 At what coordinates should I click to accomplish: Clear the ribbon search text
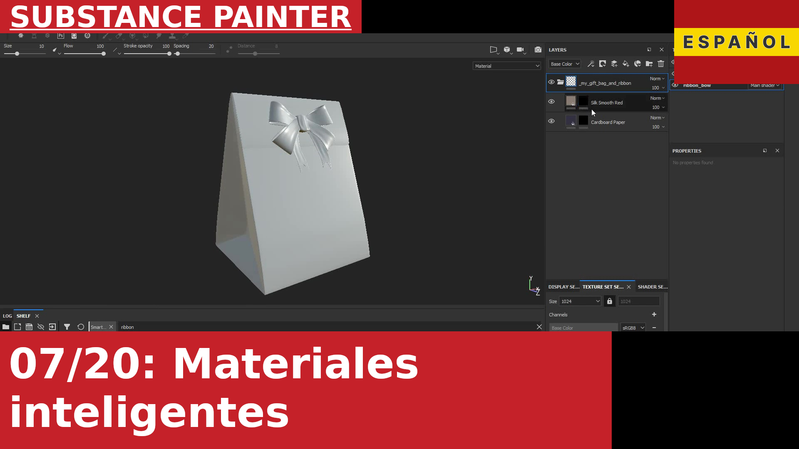tap(539, 327)
